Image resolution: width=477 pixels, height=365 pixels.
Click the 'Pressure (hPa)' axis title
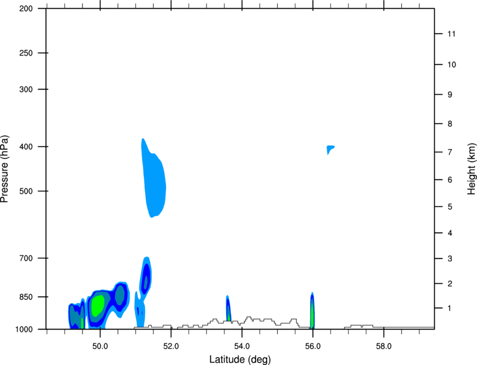(4, 169)
